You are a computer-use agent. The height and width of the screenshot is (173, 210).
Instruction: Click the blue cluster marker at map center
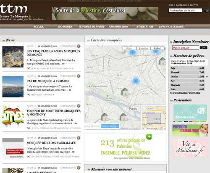[x=136, y=81]
